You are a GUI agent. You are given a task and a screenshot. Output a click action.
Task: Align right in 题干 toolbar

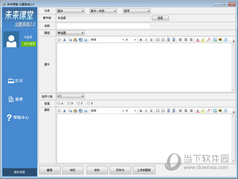point(191,40)
